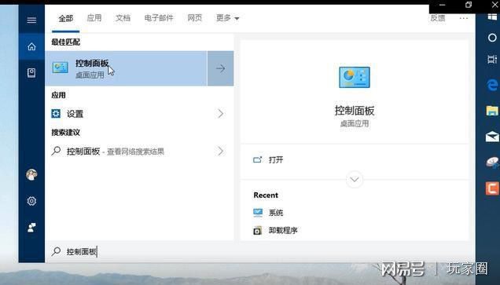Select 控制面板 查看网络搜索结果 suggestion
The image size is (500, 285).
click(139, 151)
